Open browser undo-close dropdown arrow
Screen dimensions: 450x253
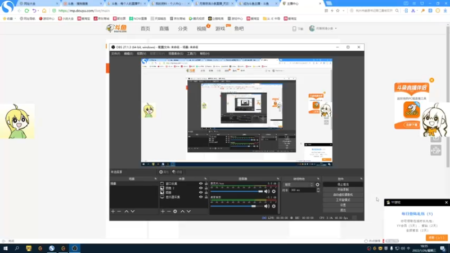click(x=38, y=11)
